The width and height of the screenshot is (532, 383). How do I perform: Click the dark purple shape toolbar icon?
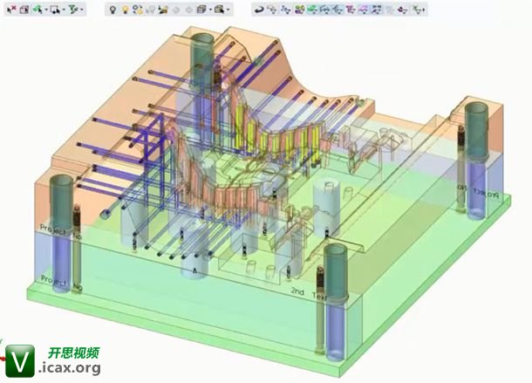coord(402,10)
